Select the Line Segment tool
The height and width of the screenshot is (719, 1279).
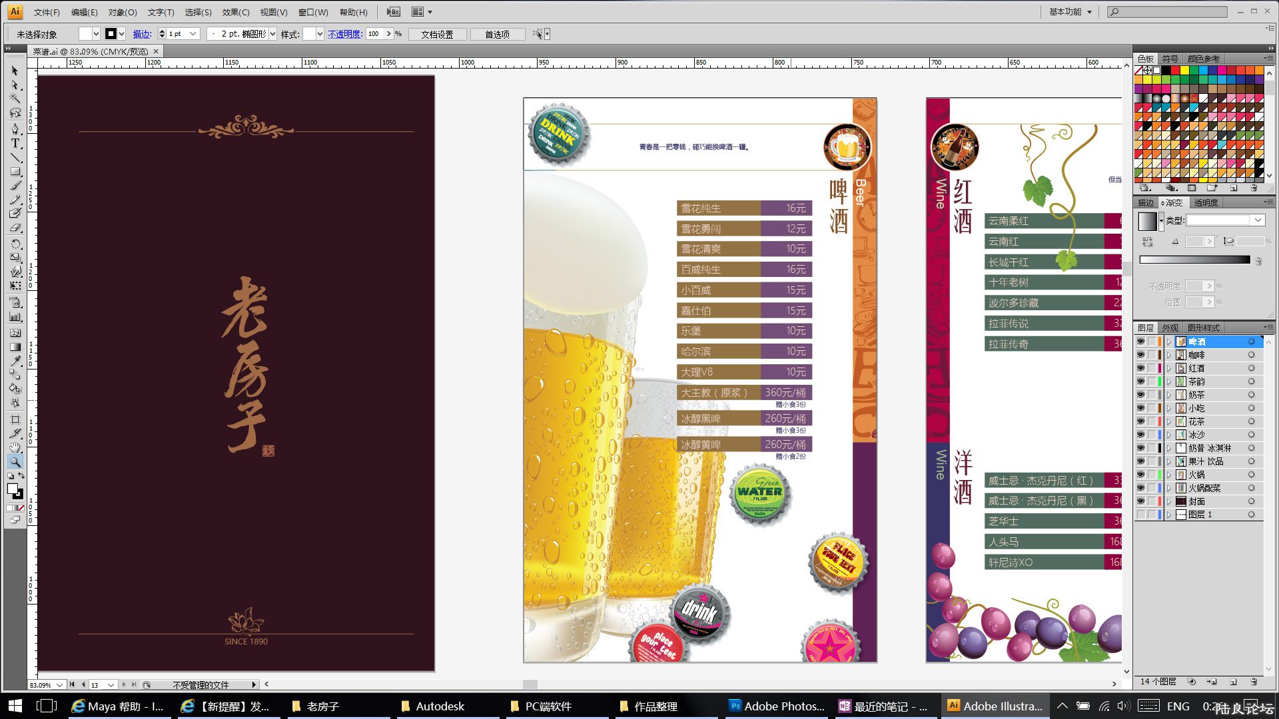(15, 157)
